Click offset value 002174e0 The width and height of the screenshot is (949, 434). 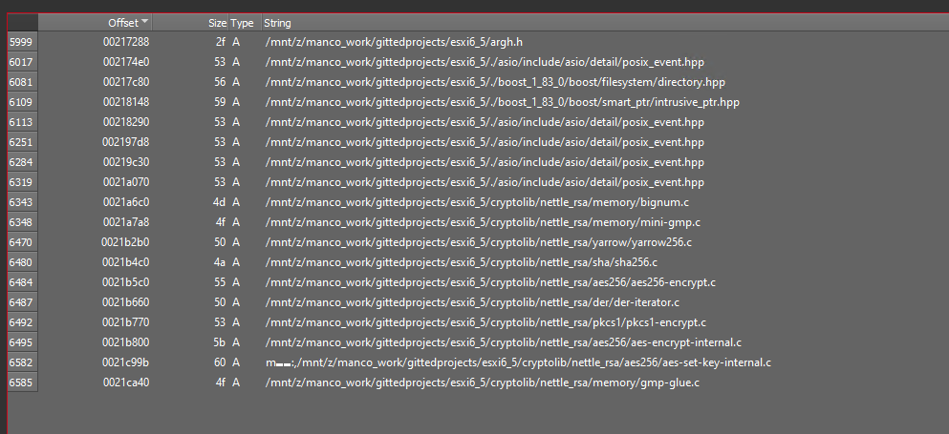tap(126, 62)
